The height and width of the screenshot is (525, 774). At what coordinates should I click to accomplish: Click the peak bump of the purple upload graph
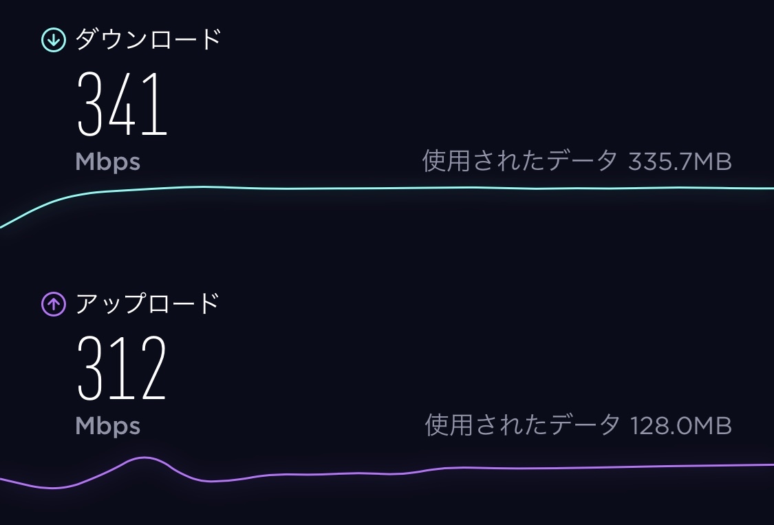[145, 458]
